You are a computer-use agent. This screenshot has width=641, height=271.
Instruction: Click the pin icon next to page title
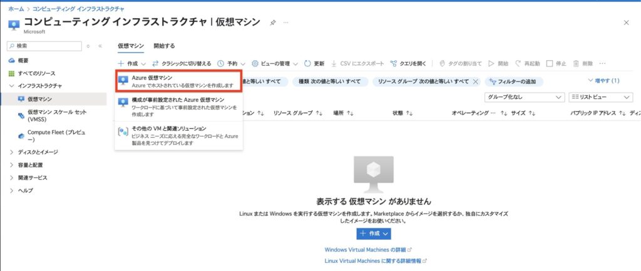pyautogui.click(x=273, y=23)
